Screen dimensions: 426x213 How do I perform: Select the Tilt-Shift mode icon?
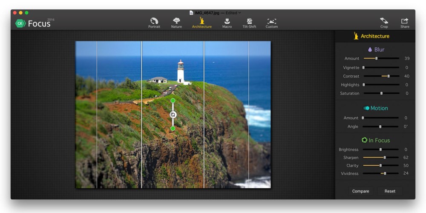pos(249,21)
